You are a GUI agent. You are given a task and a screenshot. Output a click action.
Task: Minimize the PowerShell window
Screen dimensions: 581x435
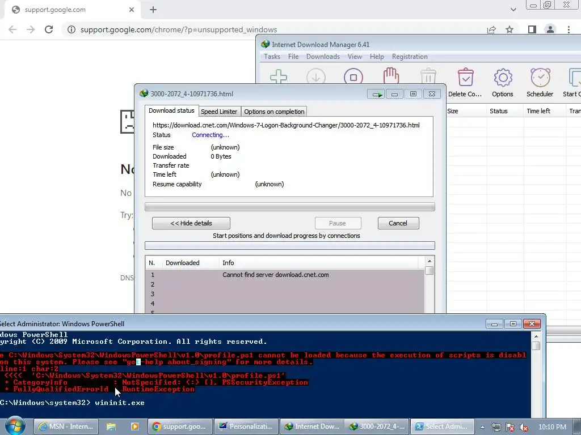[494, 323]
